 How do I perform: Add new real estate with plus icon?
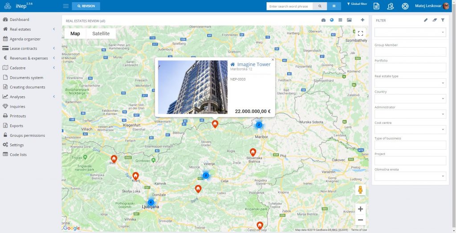point(362,20)
